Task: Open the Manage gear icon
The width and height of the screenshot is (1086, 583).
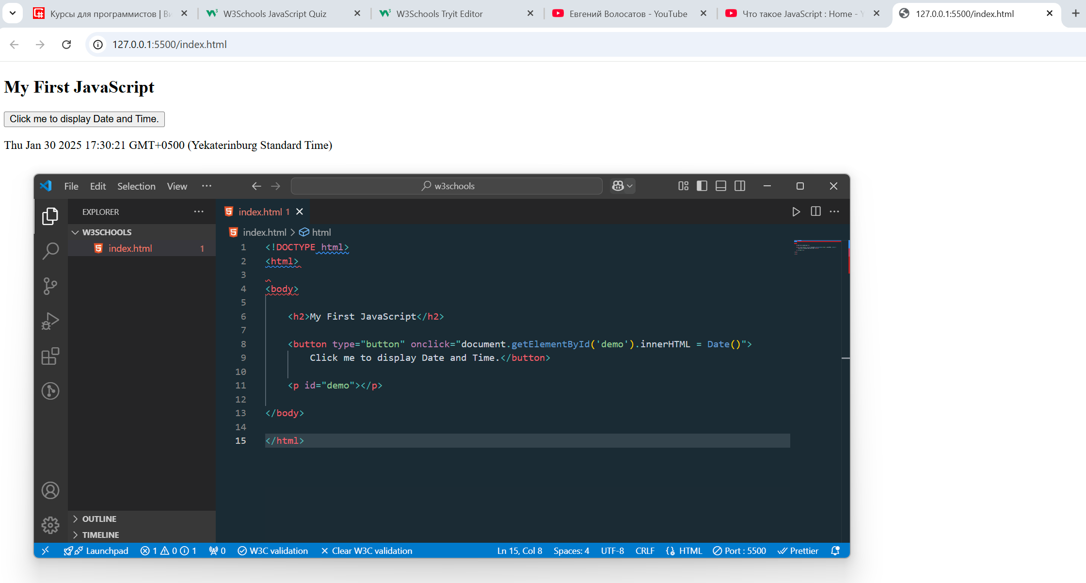Action: tap(50, 525)
